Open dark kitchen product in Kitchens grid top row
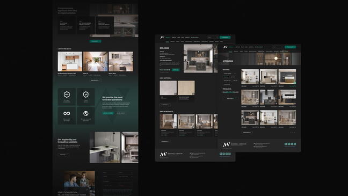This screenshot has height=196, width=348. tap(287, 77)
